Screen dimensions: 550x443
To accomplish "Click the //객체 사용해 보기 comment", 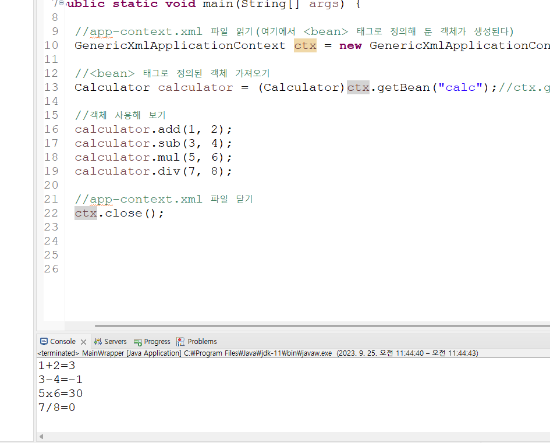I will click(x=120, y=115).
